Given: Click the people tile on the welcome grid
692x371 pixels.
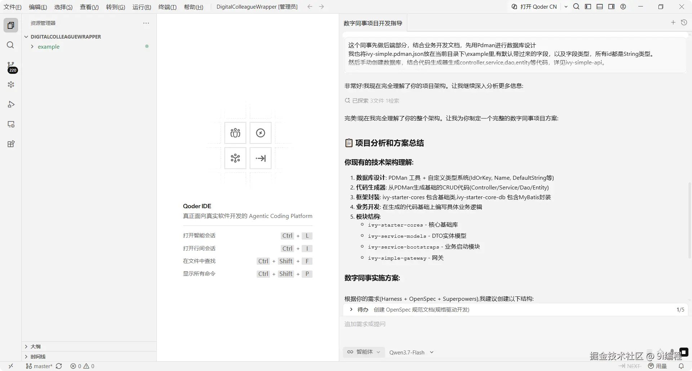Looking at the screenshot, I should pyautogui.click(x=235, y=133).
